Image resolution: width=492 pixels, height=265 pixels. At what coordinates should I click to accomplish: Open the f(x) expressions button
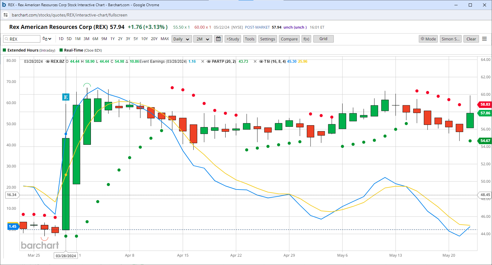pos(306,39)
